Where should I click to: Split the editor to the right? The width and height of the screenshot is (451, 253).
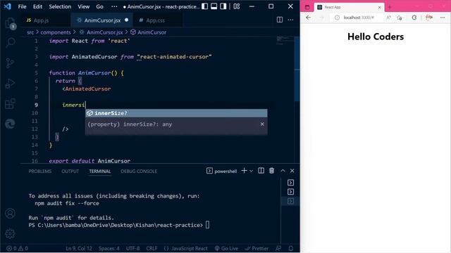(280, 20)
